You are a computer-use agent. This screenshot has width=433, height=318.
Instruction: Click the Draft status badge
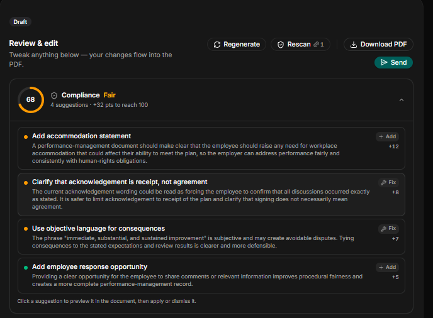coord(20,22)
